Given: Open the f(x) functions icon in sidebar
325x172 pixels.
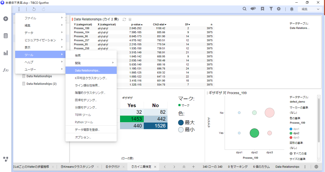Looking at the screenshot, I should point(6,70).
